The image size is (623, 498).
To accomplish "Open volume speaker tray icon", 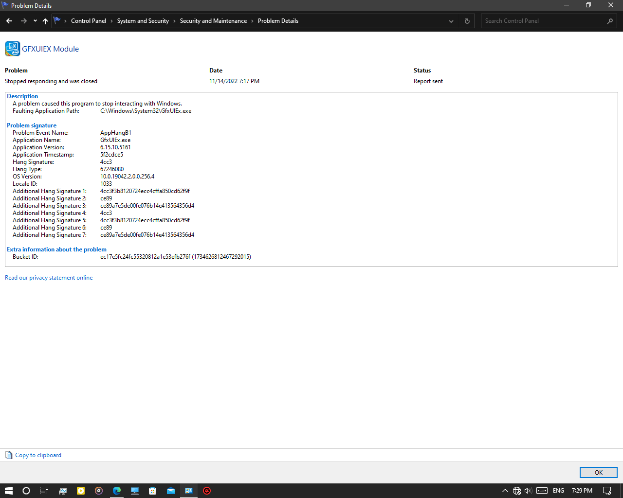I will pos(528,491).
